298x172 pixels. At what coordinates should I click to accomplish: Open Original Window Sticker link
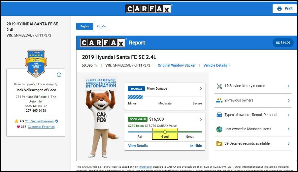pyautogui.click(x=177, y=65)
